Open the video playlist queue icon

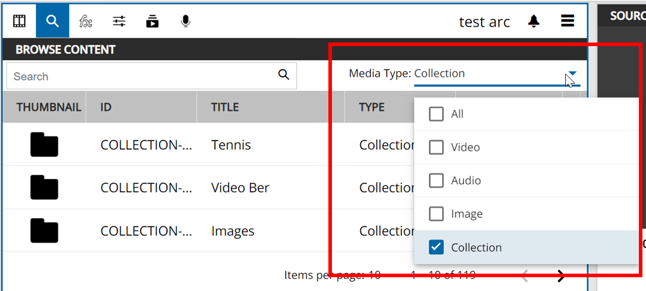[x=153, y=22]
